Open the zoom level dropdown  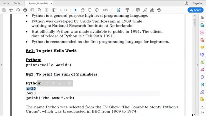click(x=111, y=10)
